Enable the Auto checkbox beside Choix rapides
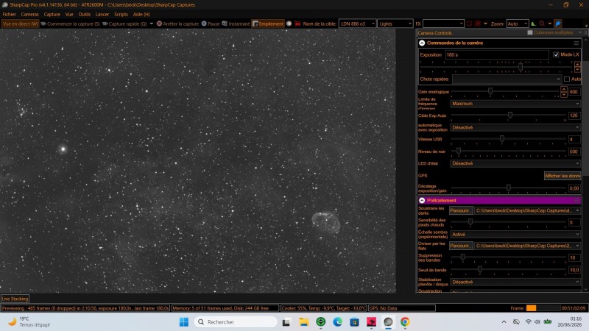Image resolution: width=589 pixels, height=331 pixels. (567, 79)
